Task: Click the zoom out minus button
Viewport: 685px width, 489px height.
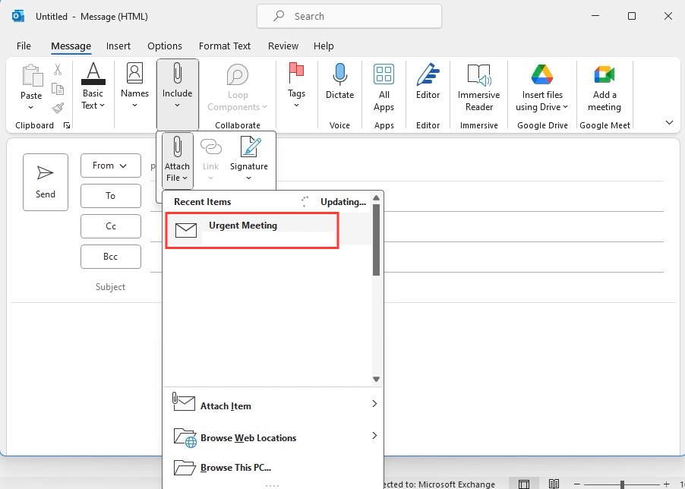Action: coord(576,484)
